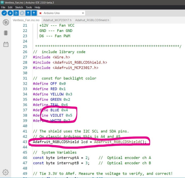185x178 pixels.
Task: Click the 'D6 --- Fan PWM' comment line
Action: pos(55,36)
